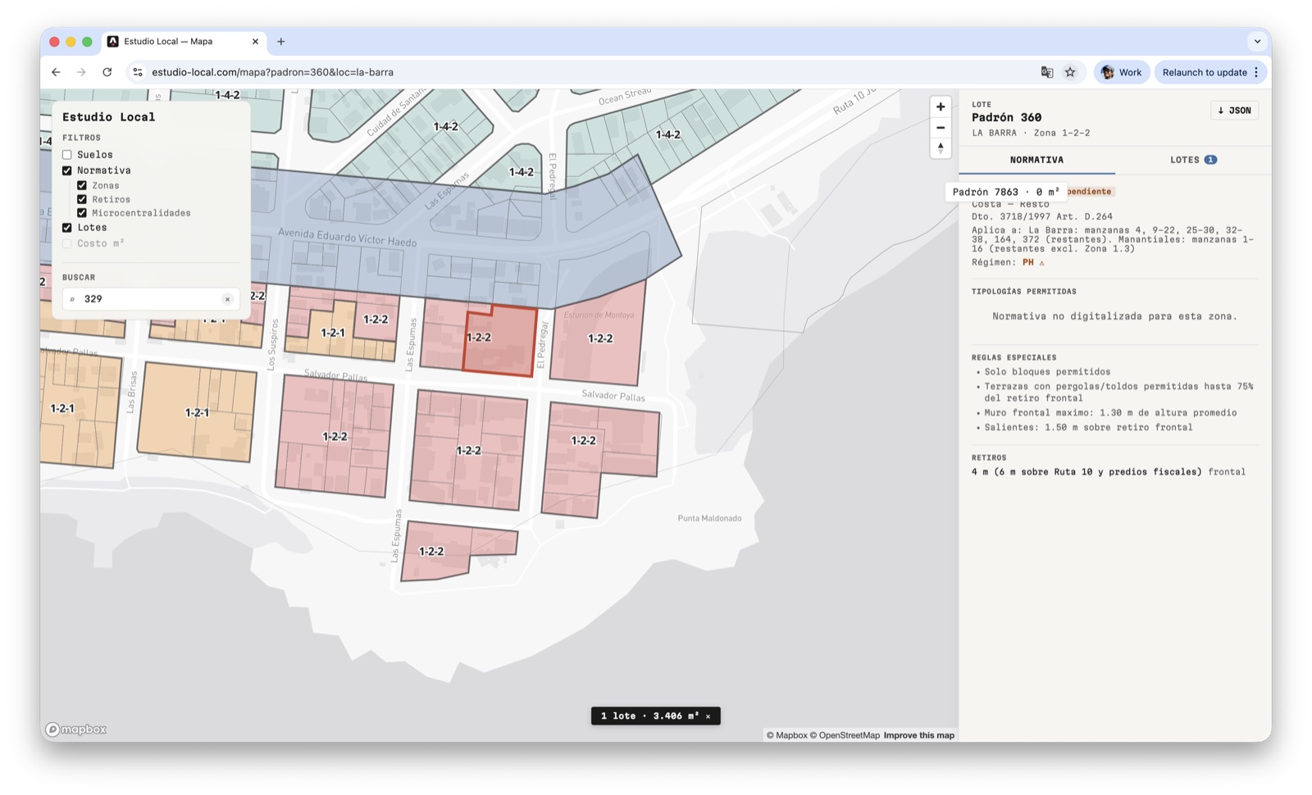Close the Estudio Local — Mapa tab
The width and height of the screenshot is (1312, 795).
point(255,41)
